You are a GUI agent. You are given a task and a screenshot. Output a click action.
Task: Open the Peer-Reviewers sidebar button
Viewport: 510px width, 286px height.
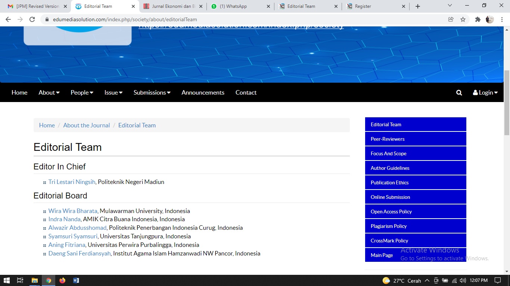point(415,139)
